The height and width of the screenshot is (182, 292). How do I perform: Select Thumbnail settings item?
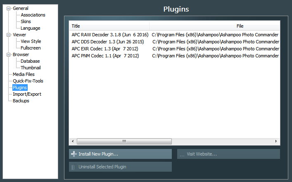[31, 68]
